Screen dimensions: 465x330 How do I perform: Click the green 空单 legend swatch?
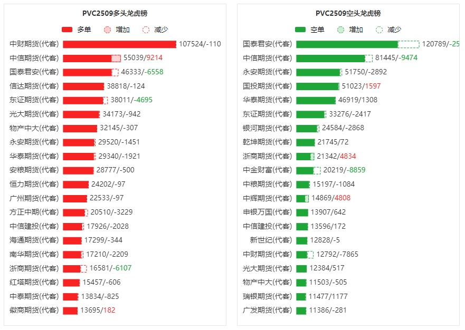coord(300,30)
